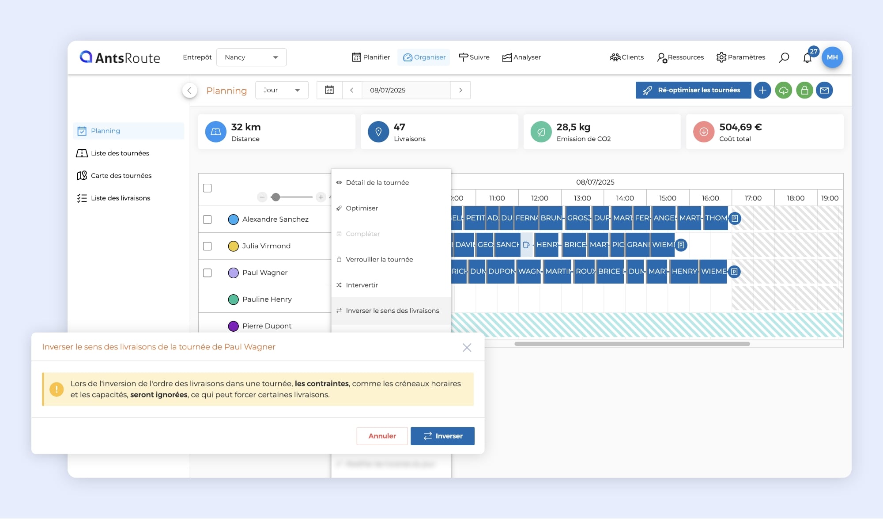Click the green cloud download icon
The width and height of the screenshot is (883, 519).
784,90
